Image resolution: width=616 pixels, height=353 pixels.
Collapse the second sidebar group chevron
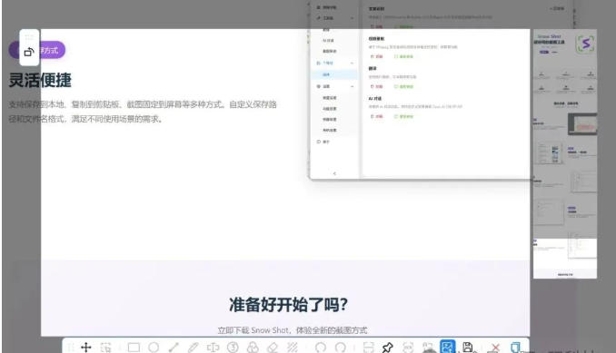click(x=352, y=63)
